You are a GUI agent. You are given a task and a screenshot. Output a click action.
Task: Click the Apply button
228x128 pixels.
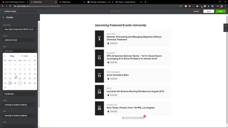[x=209, y=11]
